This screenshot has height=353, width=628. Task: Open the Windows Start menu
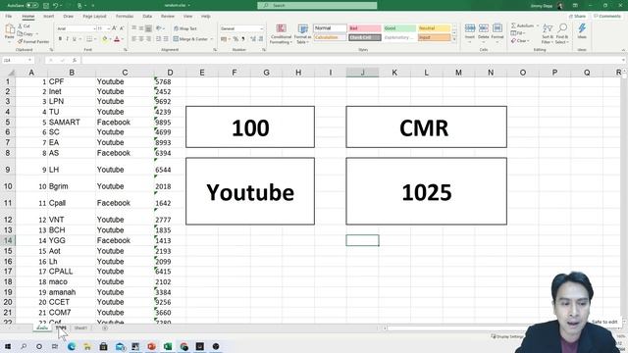click(x=8, y=346)
